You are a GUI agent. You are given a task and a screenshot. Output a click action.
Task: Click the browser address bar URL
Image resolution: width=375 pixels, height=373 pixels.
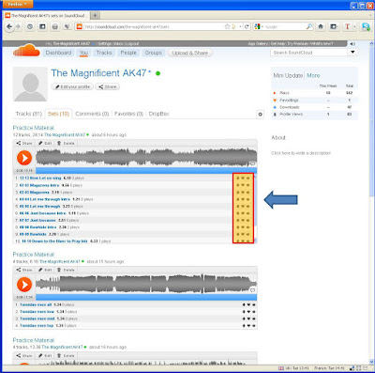pos(127,27)
